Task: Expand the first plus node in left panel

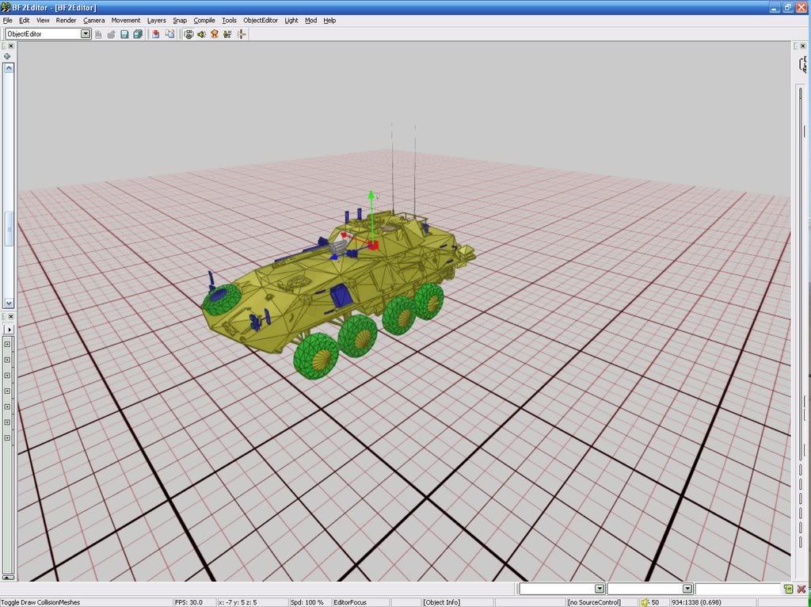Action: (7, 344)
